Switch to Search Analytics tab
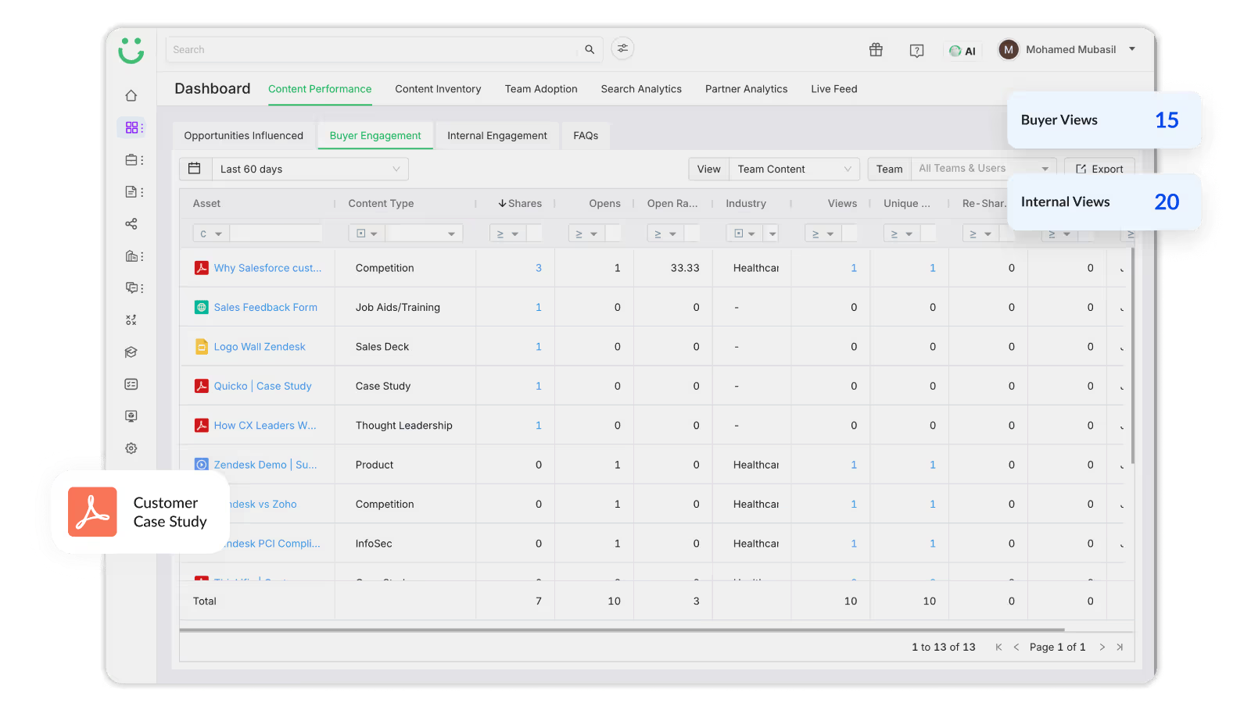 tap(641, 89)
